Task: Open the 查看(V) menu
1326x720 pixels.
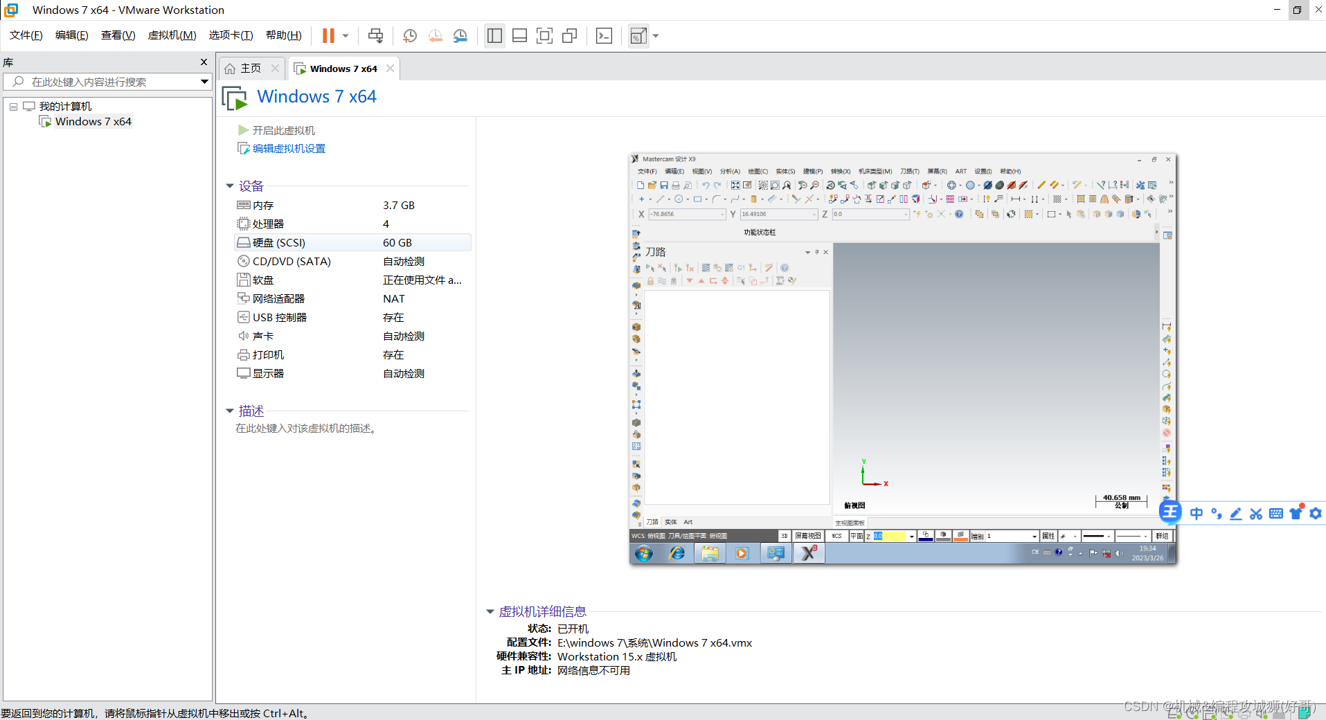Action: [x=118, y=35]
